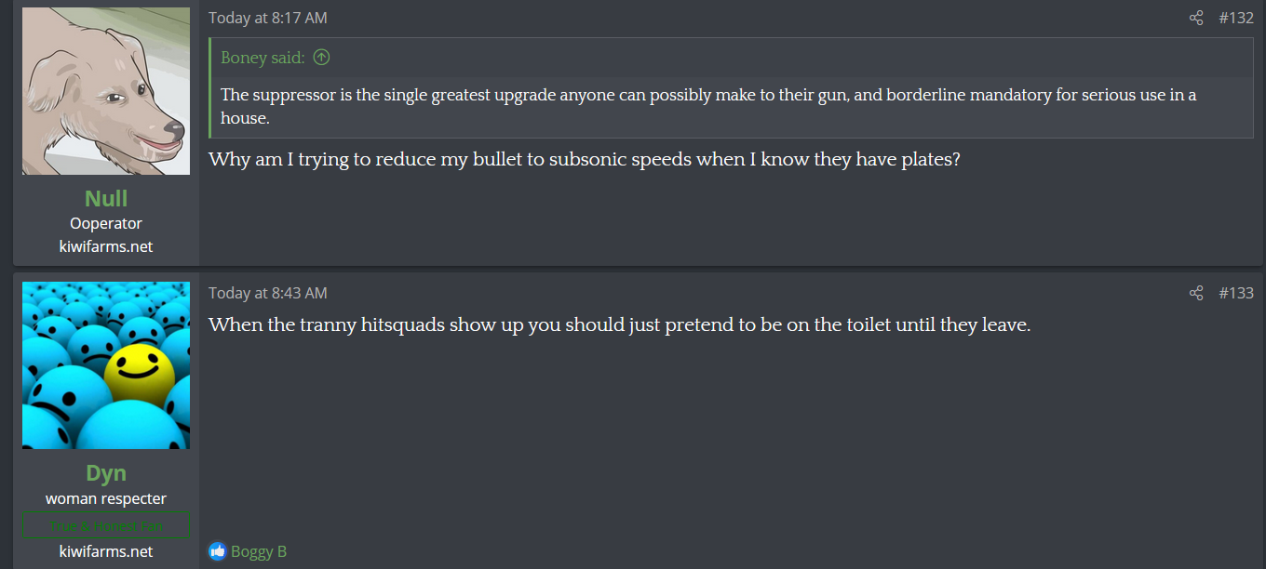The image size is (1266, 569).
Task: Click the share icon on post #132
Action: (x=1196, y=19)
